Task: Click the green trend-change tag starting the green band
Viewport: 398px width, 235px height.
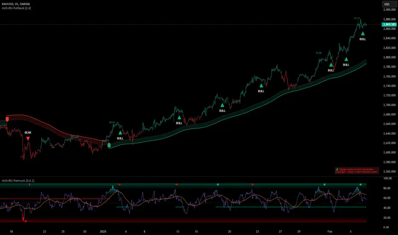Action: [109, 145]
